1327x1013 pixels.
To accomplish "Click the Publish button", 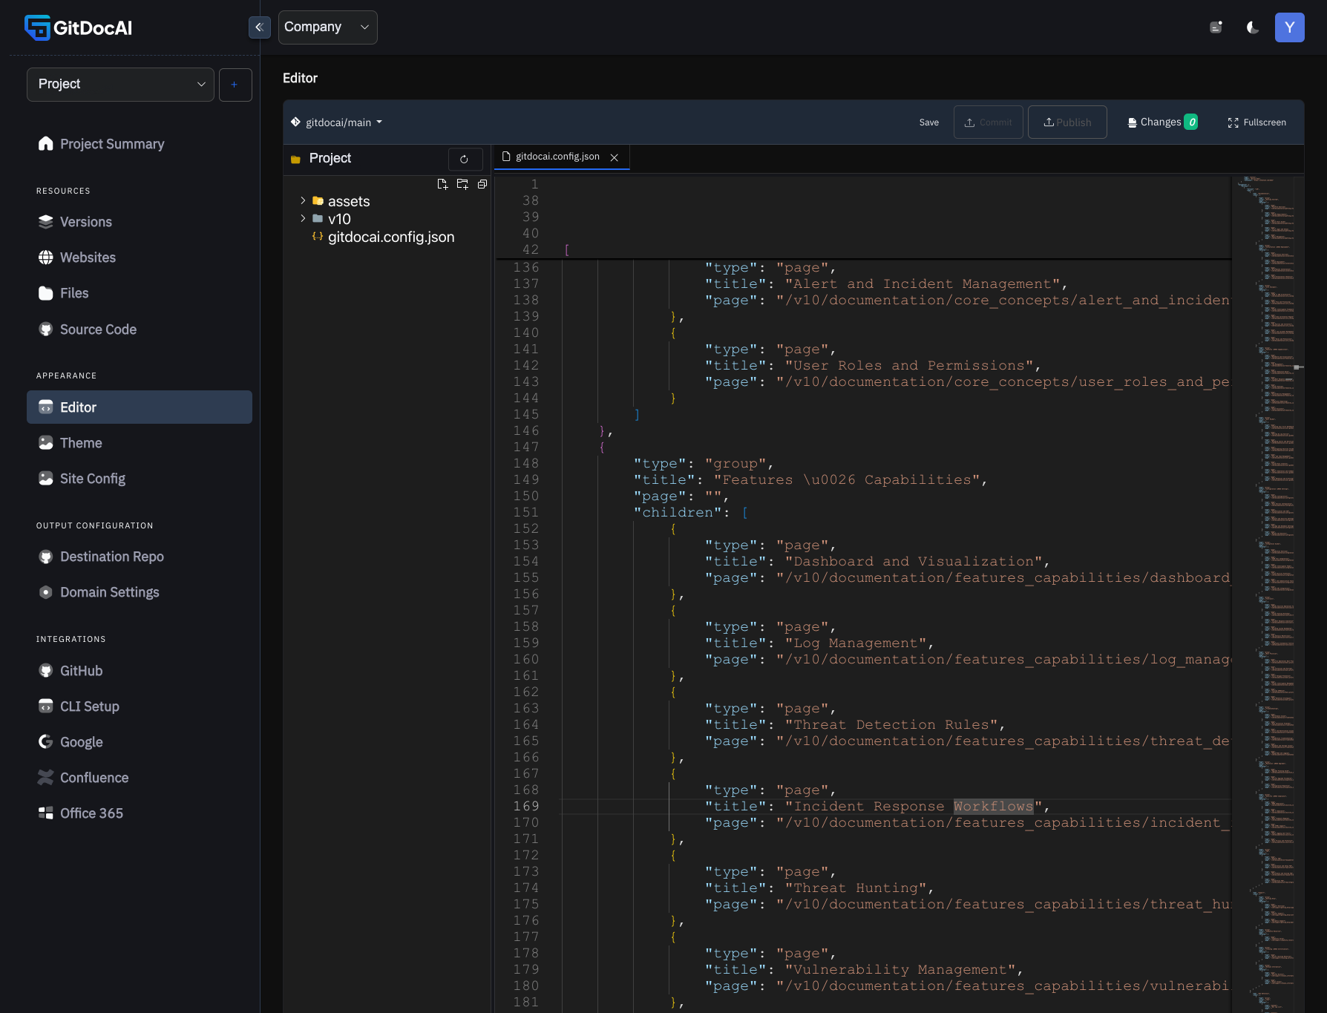I will coord(1066,122).
